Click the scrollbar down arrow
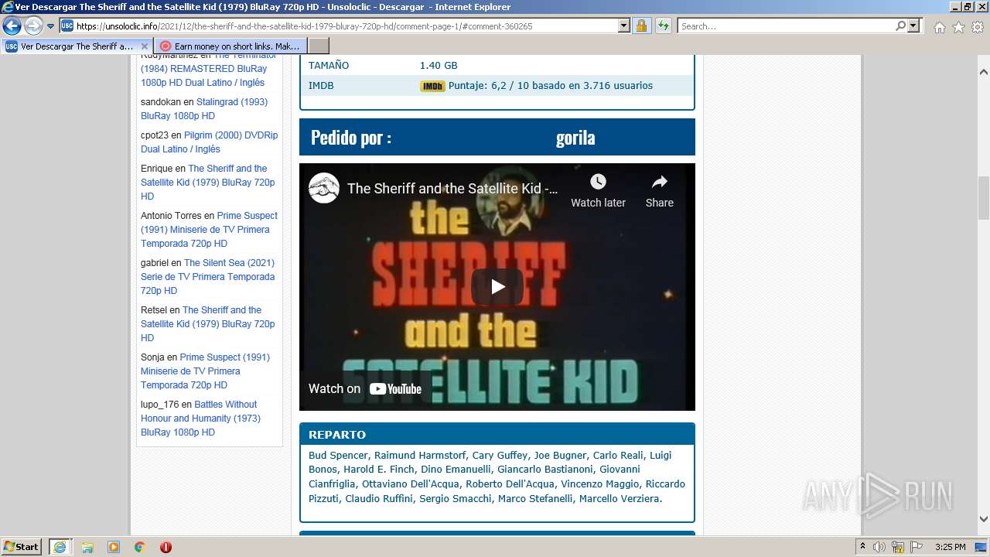The height and width of the screenshot is (557, 990). tap(983, 519)
